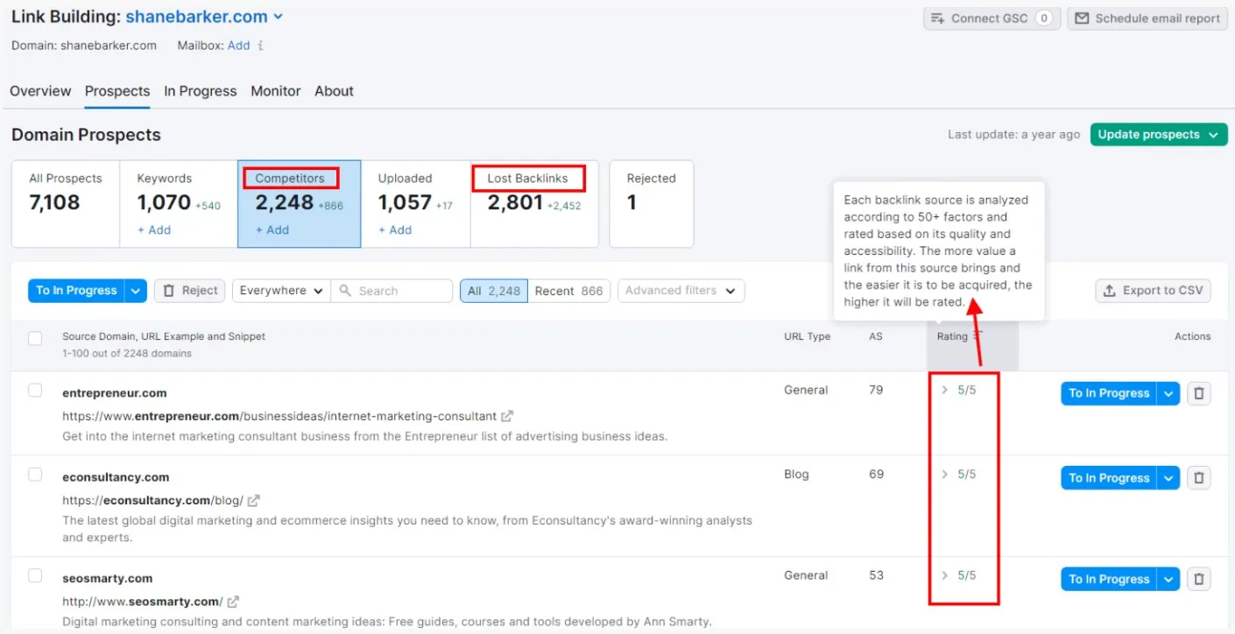Screen dimensions: 1235x634
Task: Click + Add under Keywords
Action: point(154,229)
